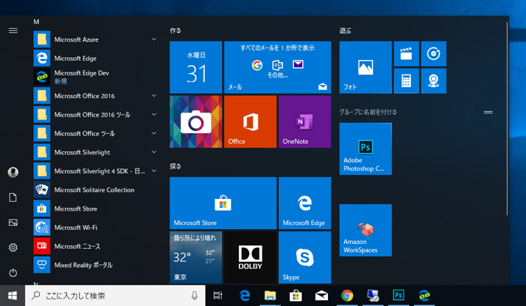Open the Tokyo weather tile
This screenshot has height=306, width=526.
pos(196,257)
